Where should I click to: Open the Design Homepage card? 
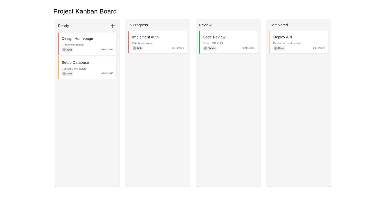pyautogui.click(x=78, y=38)
